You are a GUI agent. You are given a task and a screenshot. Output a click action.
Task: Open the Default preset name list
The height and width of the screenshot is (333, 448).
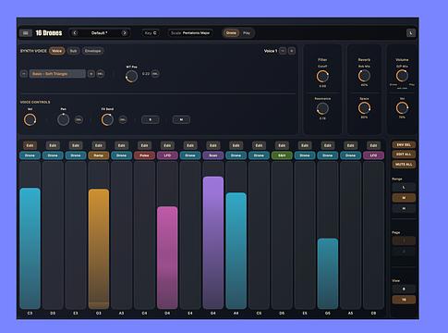tap(100, 33)
